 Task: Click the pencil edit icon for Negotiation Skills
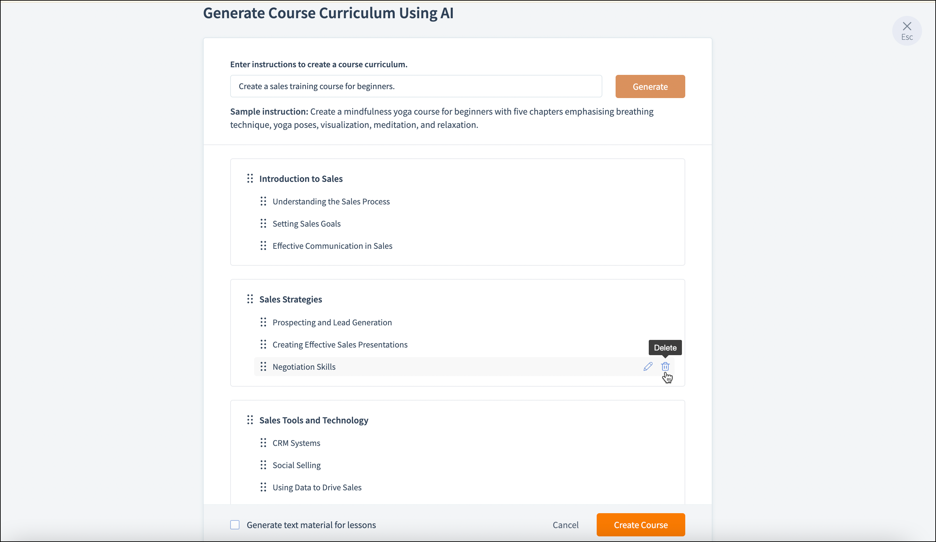pyautogui.click(x=648, y=366)
